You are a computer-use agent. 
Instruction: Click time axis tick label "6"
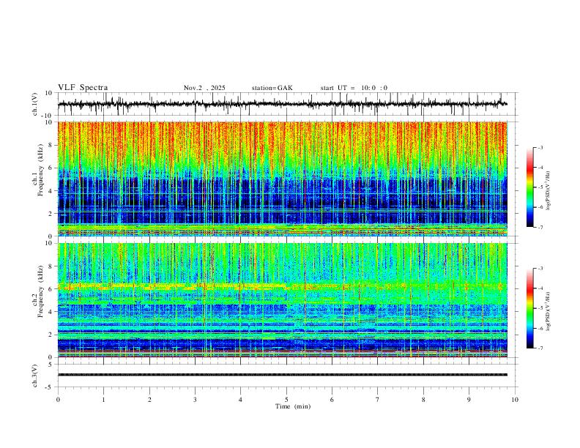pyautogui.click(x=332, y=400)
